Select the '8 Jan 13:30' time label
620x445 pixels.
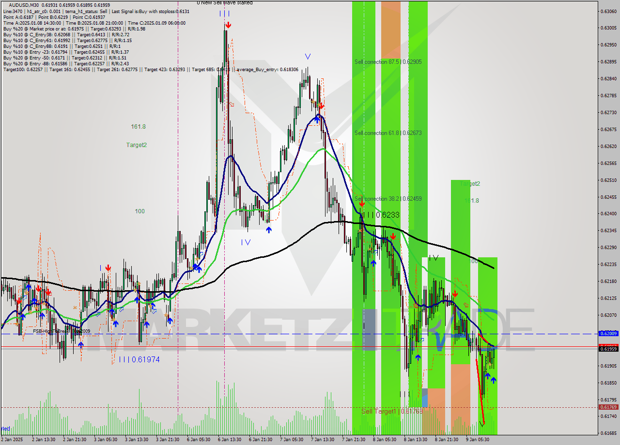coord(416,440)
